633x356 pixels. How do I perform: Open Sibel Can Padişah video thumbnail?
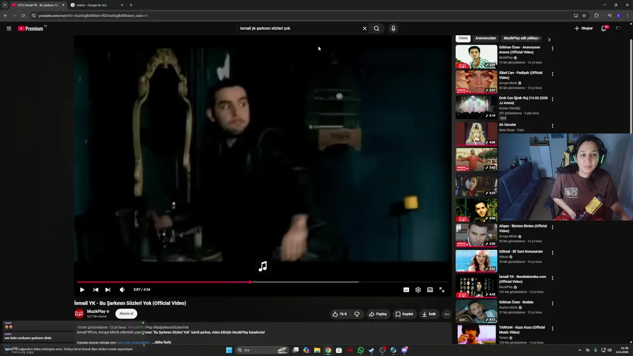click(476, 82)
